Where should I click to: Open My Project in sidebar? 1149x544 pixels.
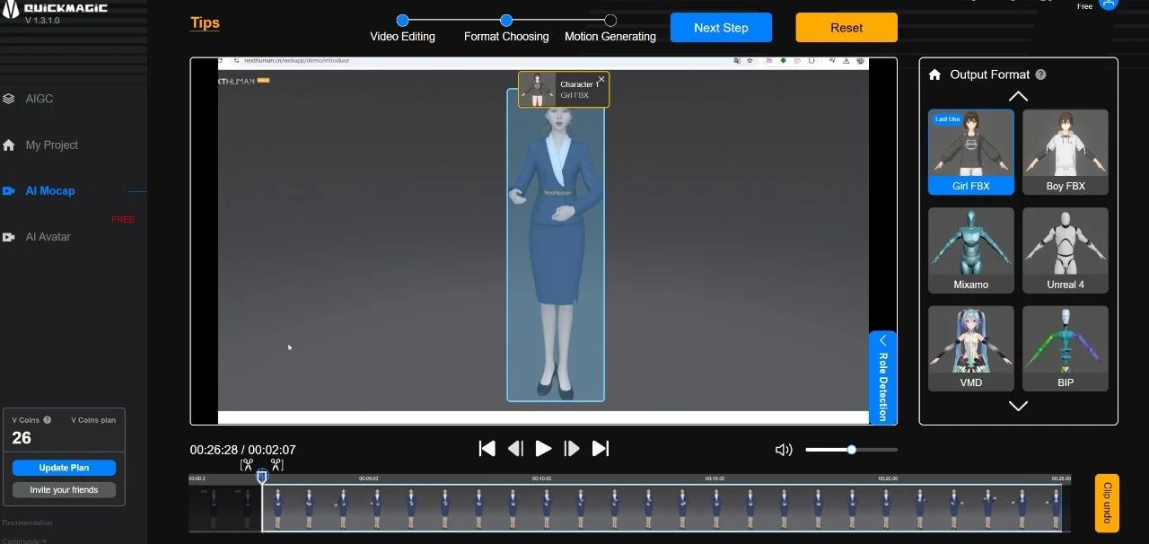pyautogui.click(x=51, y=145)
